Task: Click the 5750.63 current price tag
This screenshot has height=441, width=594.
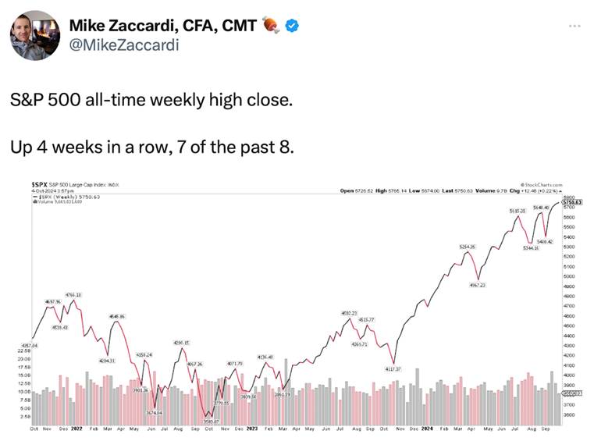Action: (x=573, y=203)
